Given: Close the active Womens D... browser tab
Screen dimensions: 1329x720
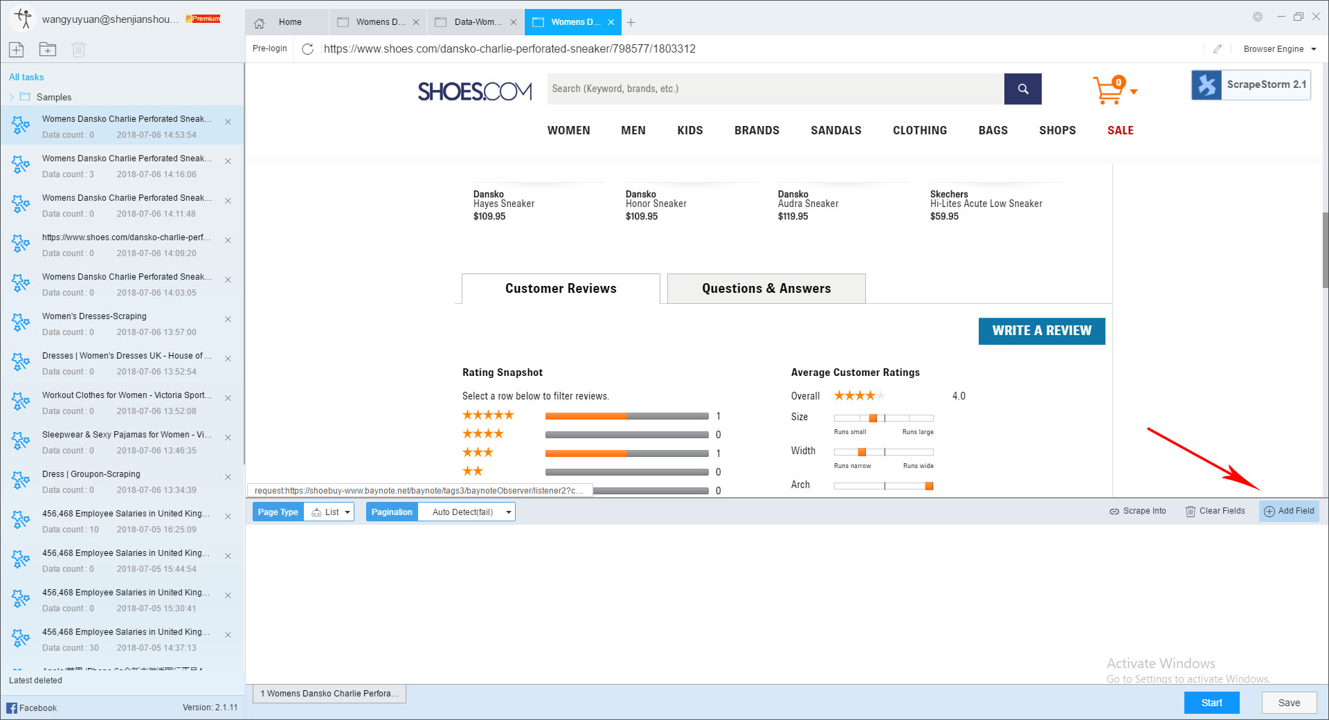Looking at the screenshot, I should tap(611, 22).
